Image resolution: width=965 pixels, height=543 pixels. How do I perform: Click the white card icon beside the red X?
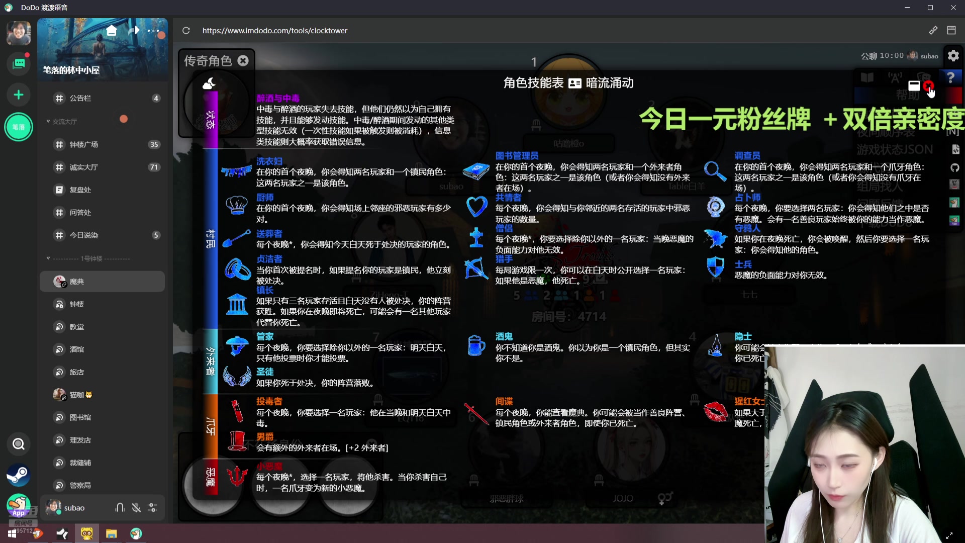[x=914, y=86]
